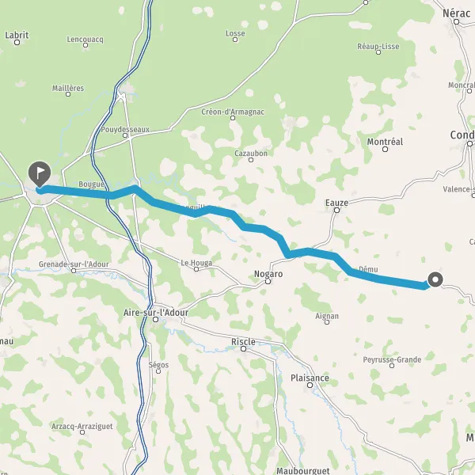Select the Riscle town dot

click(243, 348)
